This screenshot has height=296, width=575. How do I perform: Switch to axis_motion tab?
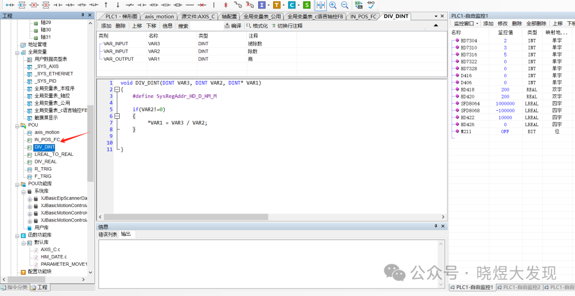(x=159, y=17)
